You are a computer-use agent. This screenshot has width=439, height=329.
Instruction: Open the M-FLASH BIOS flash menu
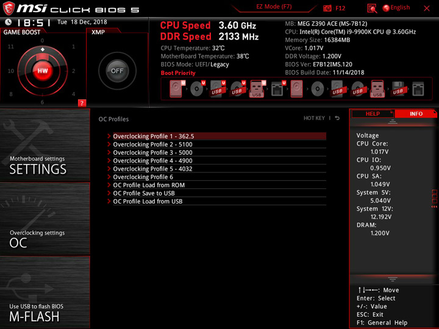point(45,292)
